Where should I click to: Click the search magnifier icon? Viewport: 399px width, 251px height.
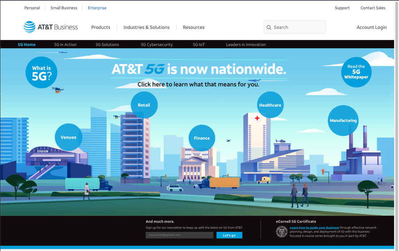(x=269, y=27)
